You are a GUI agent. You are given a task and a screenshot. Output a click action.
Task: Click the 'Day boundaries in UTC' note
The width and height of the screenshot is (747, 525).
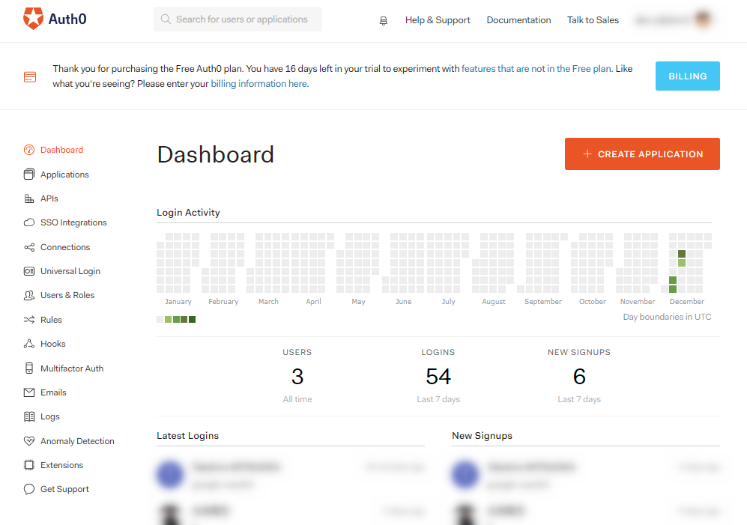(x=667, y=317)
